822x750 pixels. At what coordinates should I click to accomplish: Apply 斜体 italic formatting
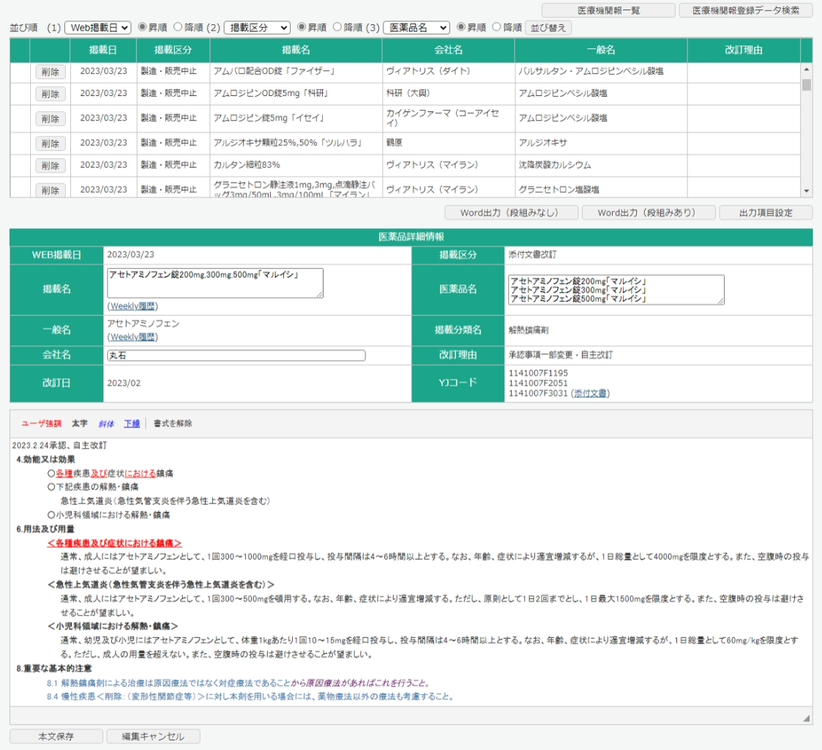tap(106, 424)
